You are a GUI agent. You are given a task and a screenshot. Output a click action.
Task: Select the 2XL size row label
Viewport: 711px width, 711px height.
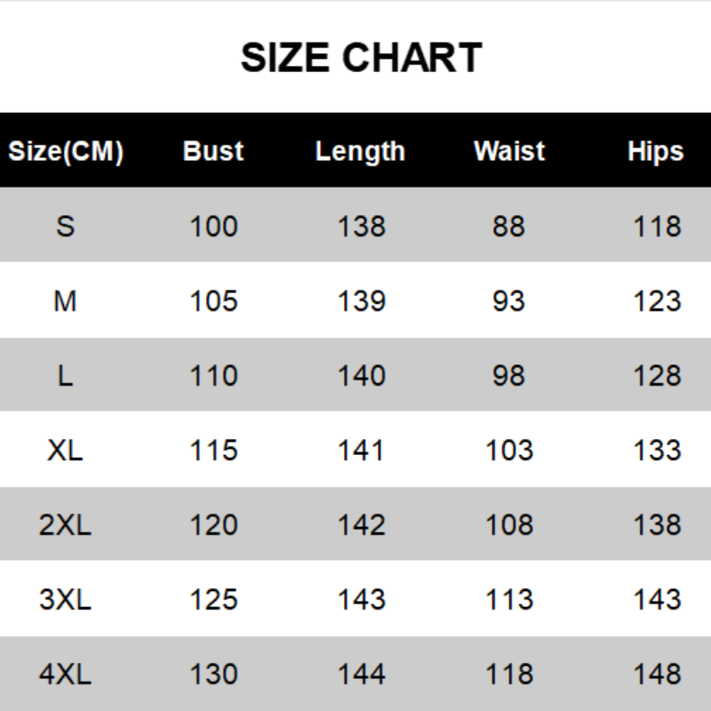pyautogui.click(x=66, y=525)
